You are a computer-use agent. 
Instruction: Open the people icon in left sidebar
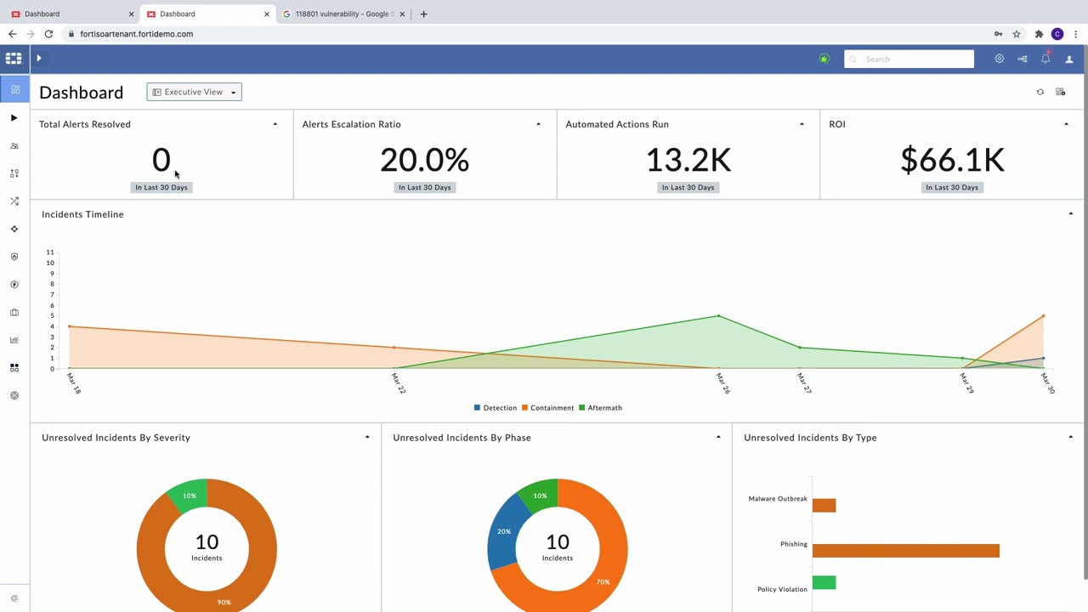14,146
